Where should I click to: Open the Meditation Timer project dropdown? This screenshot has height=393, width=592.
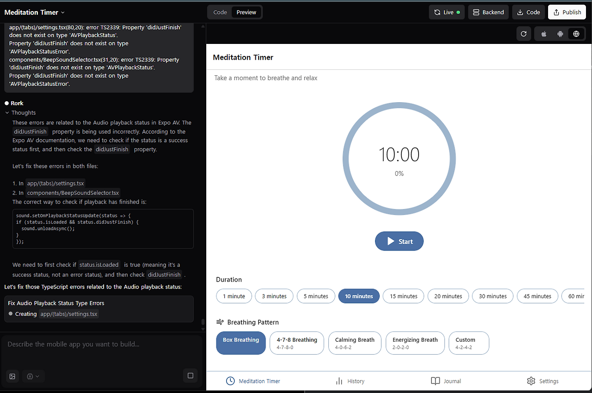(35, 12)
